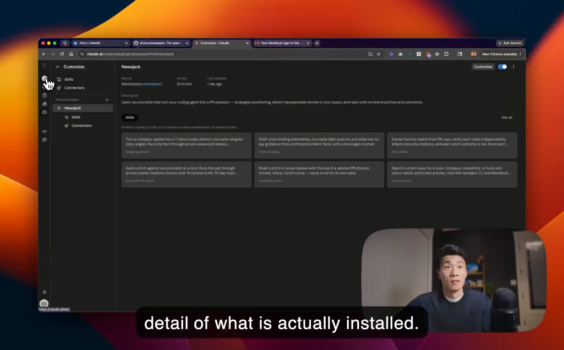Click the '1 day ago' last updated text

(215, 84)
